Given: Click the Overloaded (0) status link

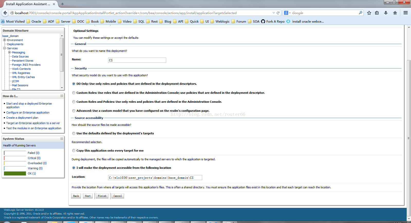Looking at the screenshot, I should [37, 163].
